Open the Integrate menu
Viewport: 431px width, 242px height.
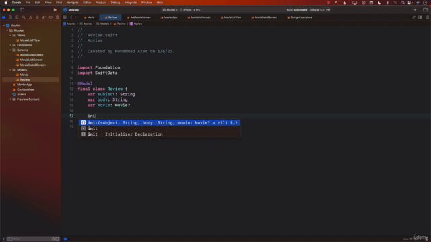(131, 3)
